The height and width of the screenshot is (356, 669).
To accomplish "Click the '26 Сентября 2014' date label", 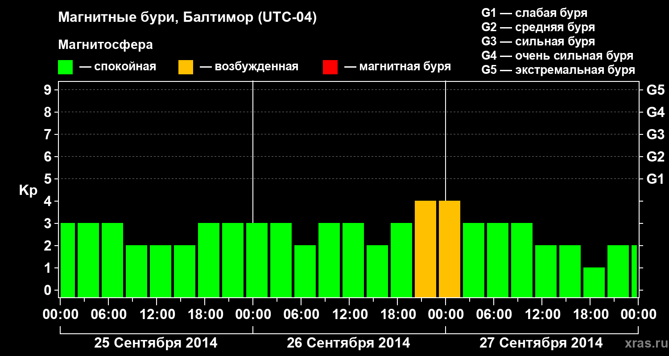I will click(348, 343).
